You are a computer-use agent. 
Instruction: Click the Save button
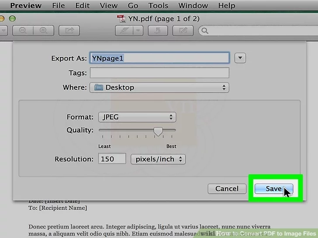(x=274, y=189)
